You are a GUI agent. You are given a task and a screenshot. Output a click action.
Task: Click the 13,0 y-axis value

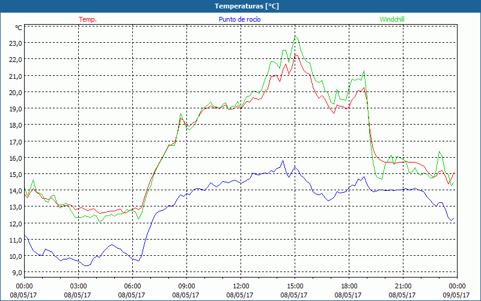(x=16, y=207)
